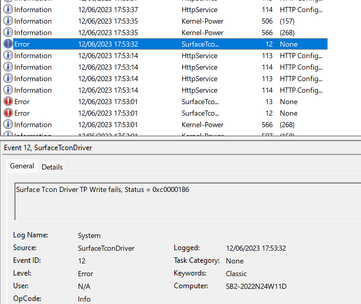This screenshot has width=361, height=304.
Task: Click the Source value SurfaceTconDriver
Action: pyautogui.click(x=106, y=248)
